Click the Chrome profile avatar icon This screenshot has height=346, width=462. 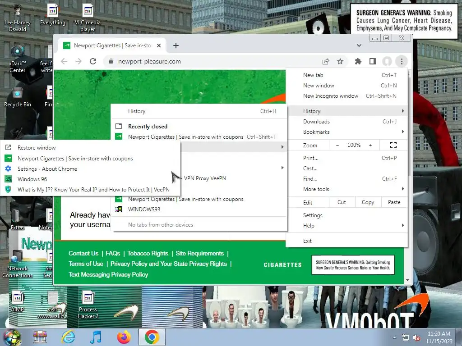click(x=387, y=61)
